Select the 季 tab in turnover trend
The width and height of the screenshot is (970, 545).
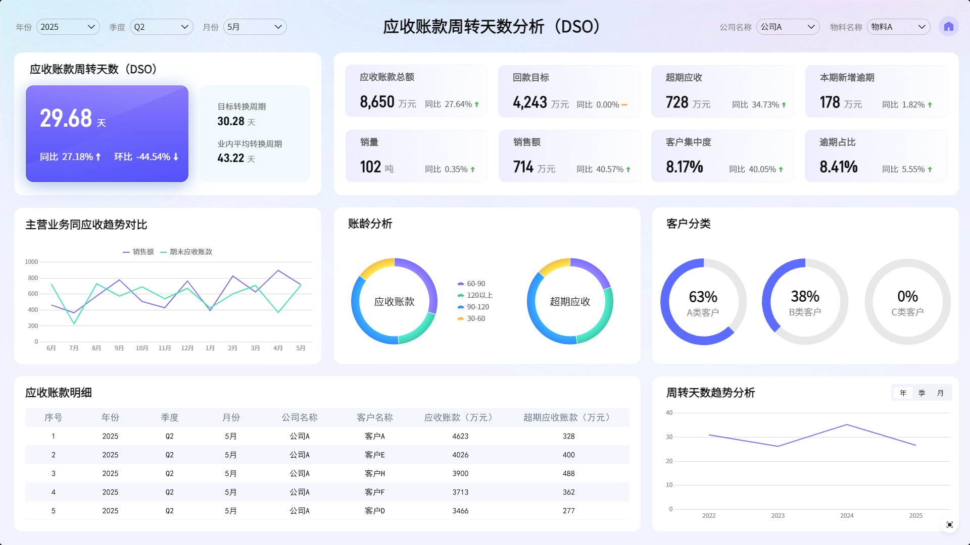[x=922, y=393]
